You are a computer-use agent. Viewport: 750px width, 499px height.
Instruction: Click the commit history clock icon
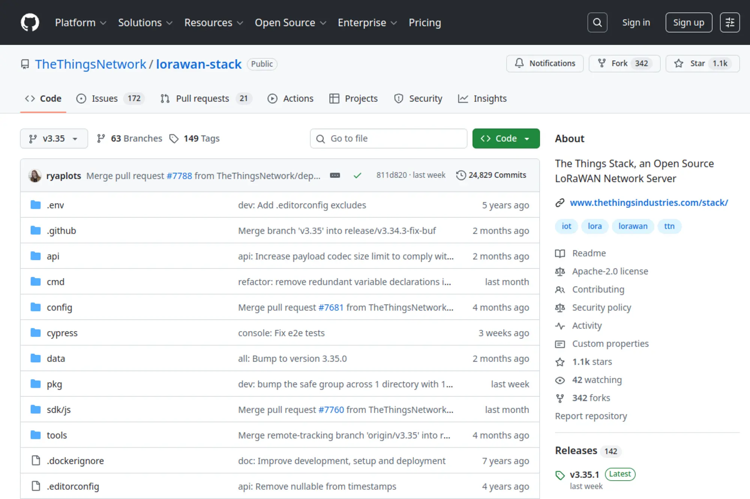461,175
